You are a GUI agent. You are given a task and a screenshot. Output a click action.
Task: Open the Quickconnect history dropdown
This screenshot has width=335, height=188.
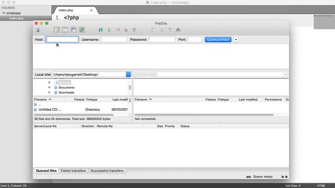coord(236,40)
